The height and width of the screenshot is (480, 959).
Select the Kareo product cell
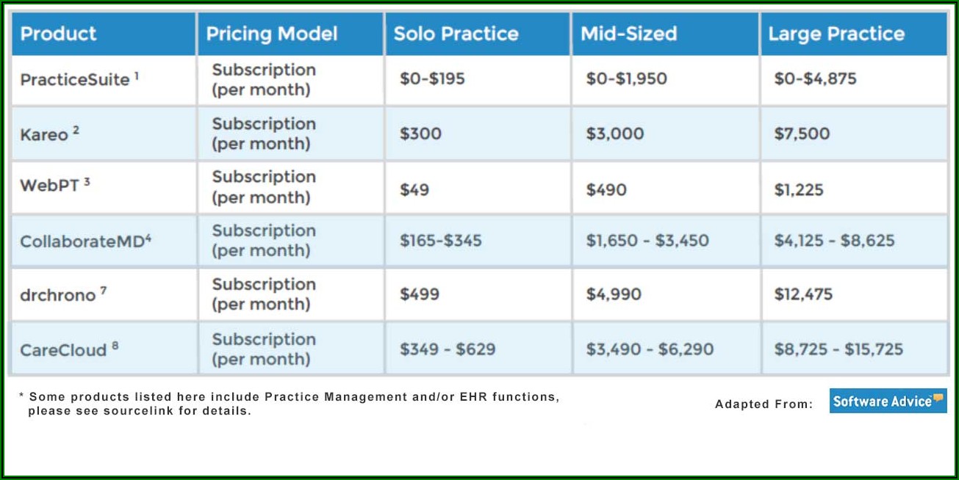click(44, 134)
